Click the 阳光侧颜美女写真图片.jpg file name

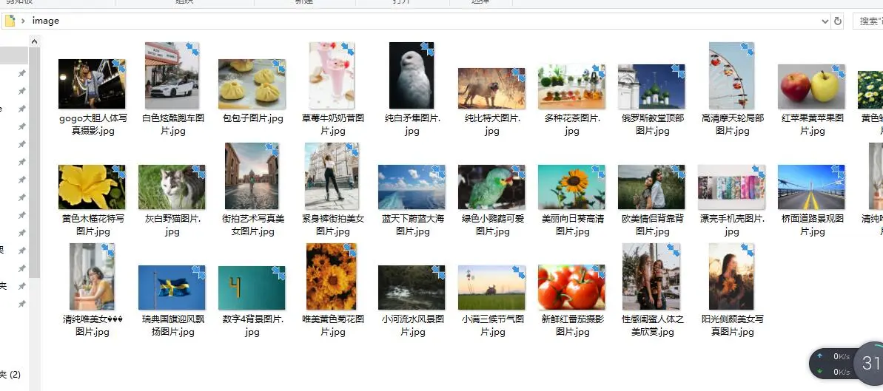point(731,325)
